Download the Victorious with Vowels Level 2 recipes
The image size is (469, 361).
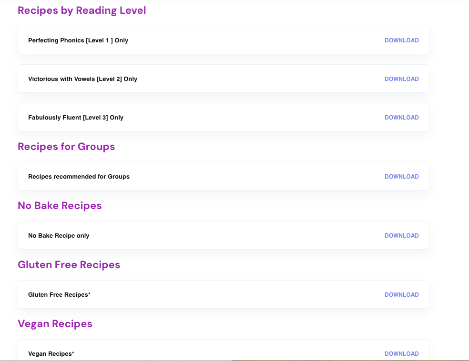pos(401,79)
